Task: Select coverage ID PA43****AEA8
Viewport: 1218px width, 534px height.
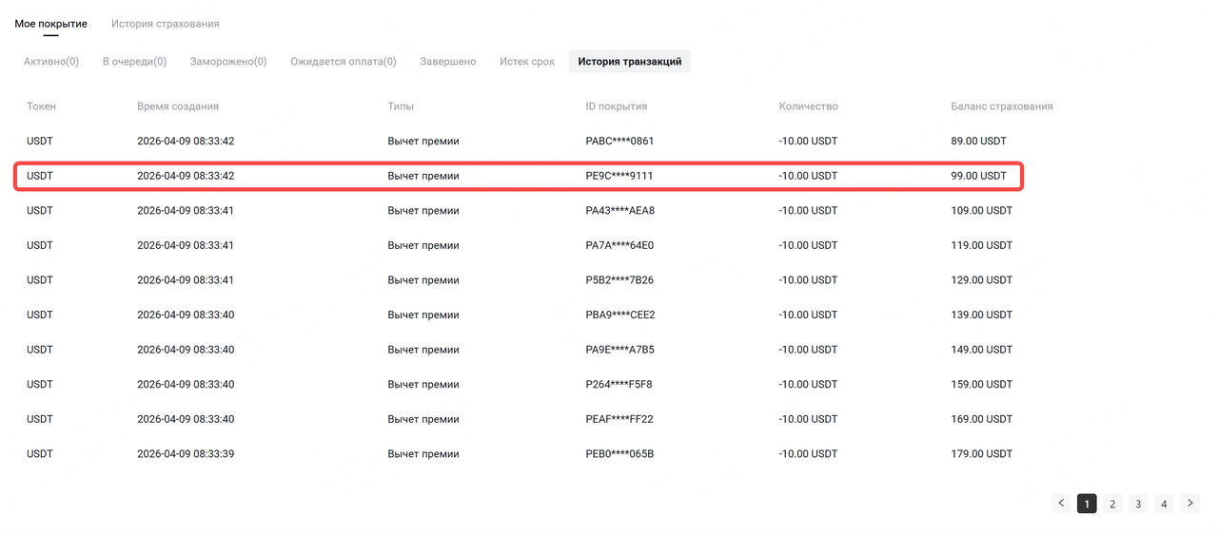Action: tap(620, 210)
